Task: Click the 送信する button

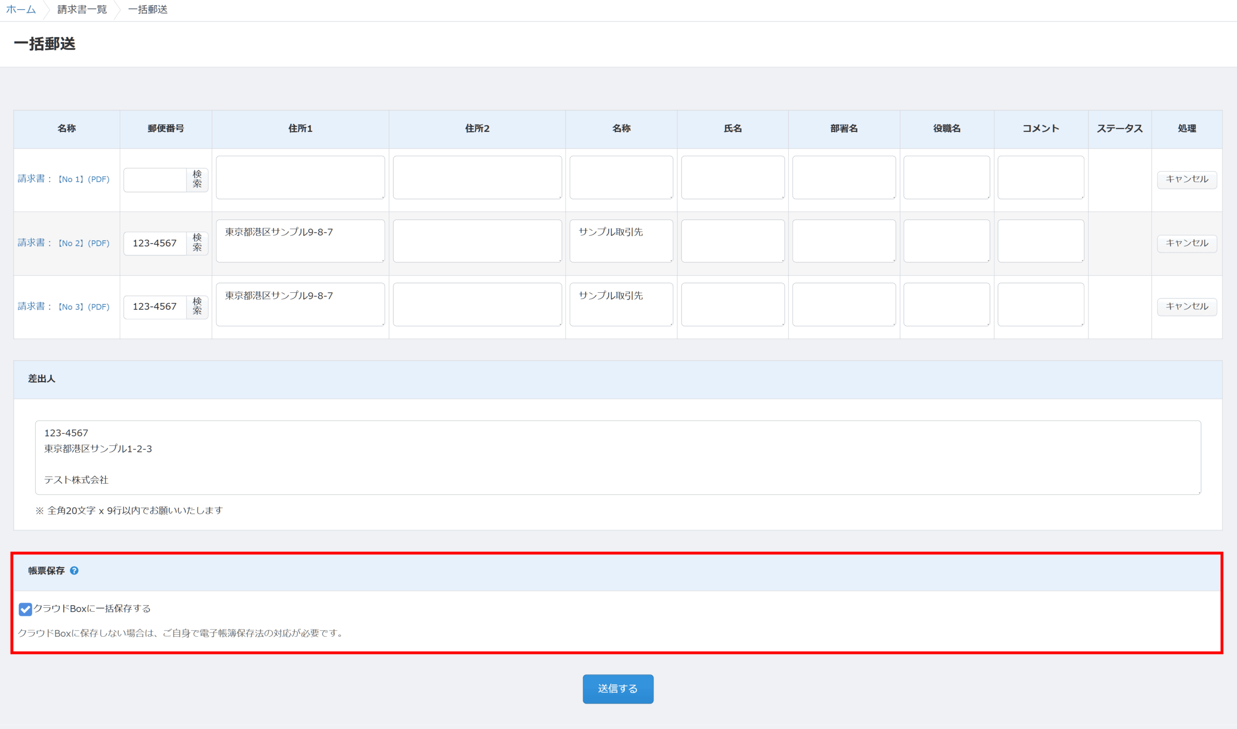Action: coord(618,689)
